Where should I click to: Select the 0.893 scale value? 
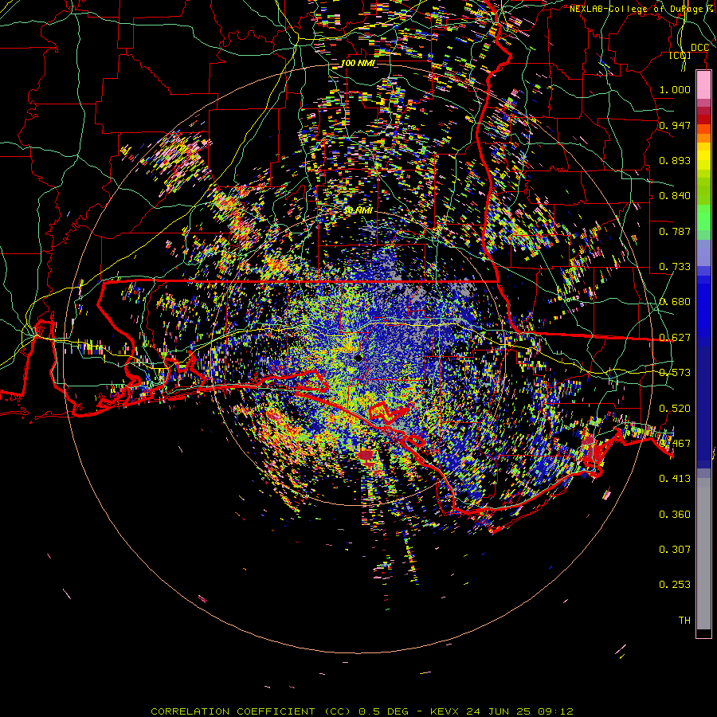pyautogui.click(x=675, y=160)
